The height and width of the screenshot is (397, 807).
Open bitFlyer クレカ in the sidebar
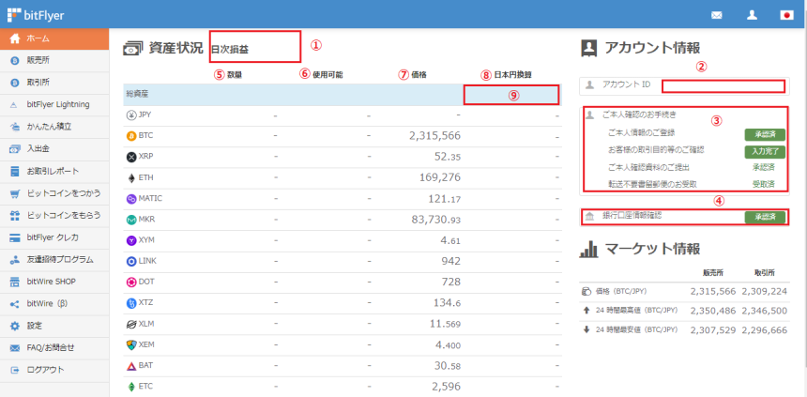coord(54,237)
